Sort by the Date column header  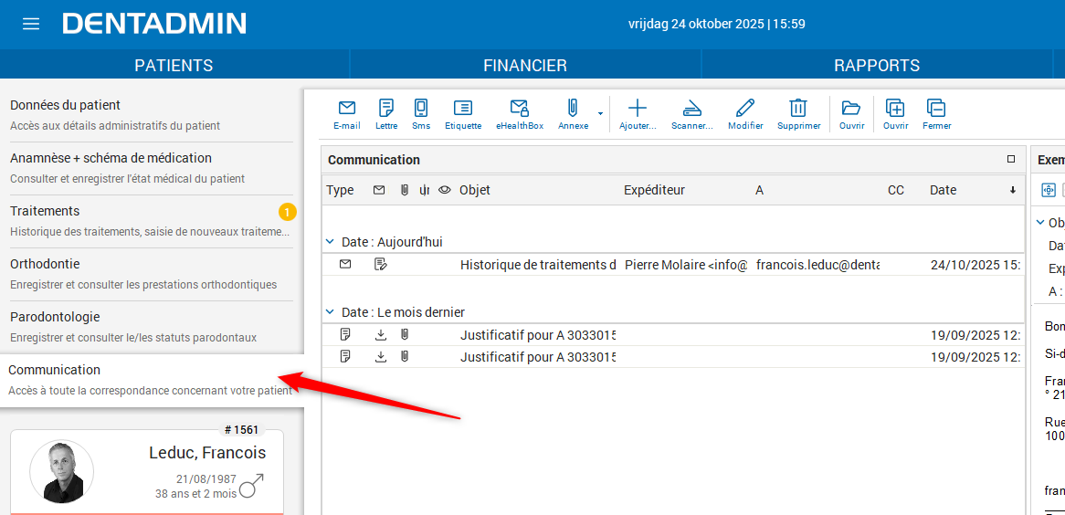point(943,190)
